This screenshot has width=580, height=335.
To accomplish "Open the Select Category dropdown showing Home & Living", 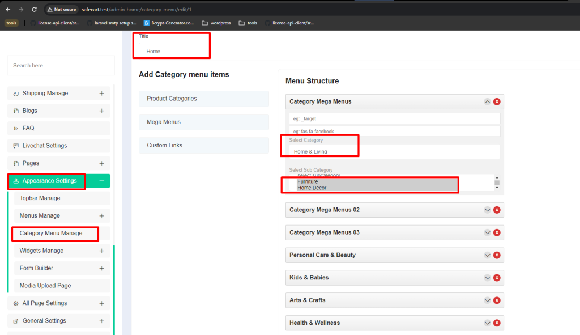I will point(394,151).
